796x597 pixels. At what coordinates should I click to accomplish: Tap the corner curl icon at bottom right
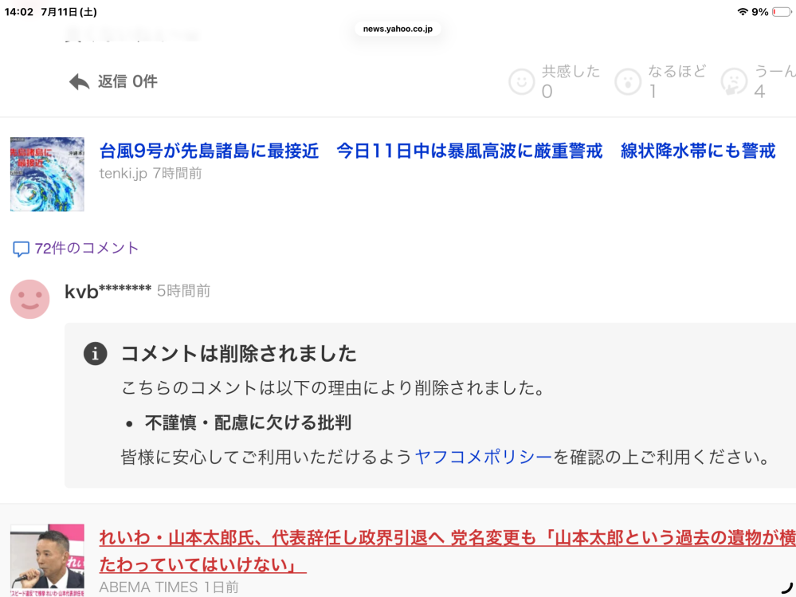click(787, 588)
